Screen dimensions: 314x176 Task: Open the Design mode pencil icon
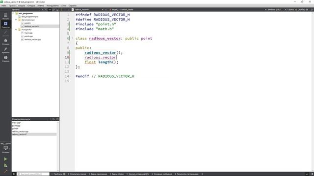[x=5, y=33]
